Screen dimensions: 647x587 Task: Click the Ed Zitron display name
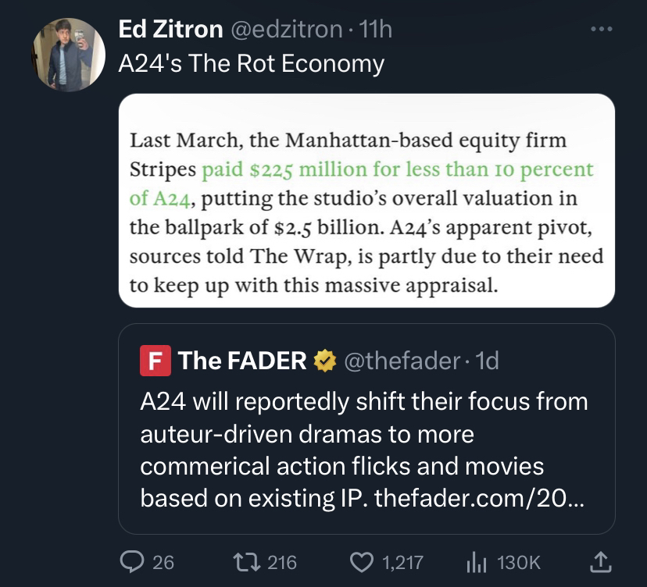pyautogui.click(x=170, y=29)
